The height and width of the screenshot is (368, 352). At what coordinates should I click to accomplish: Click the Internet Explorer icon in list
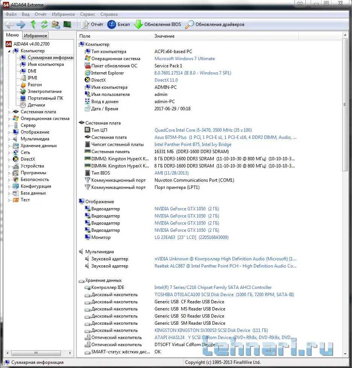click(88, 73)
